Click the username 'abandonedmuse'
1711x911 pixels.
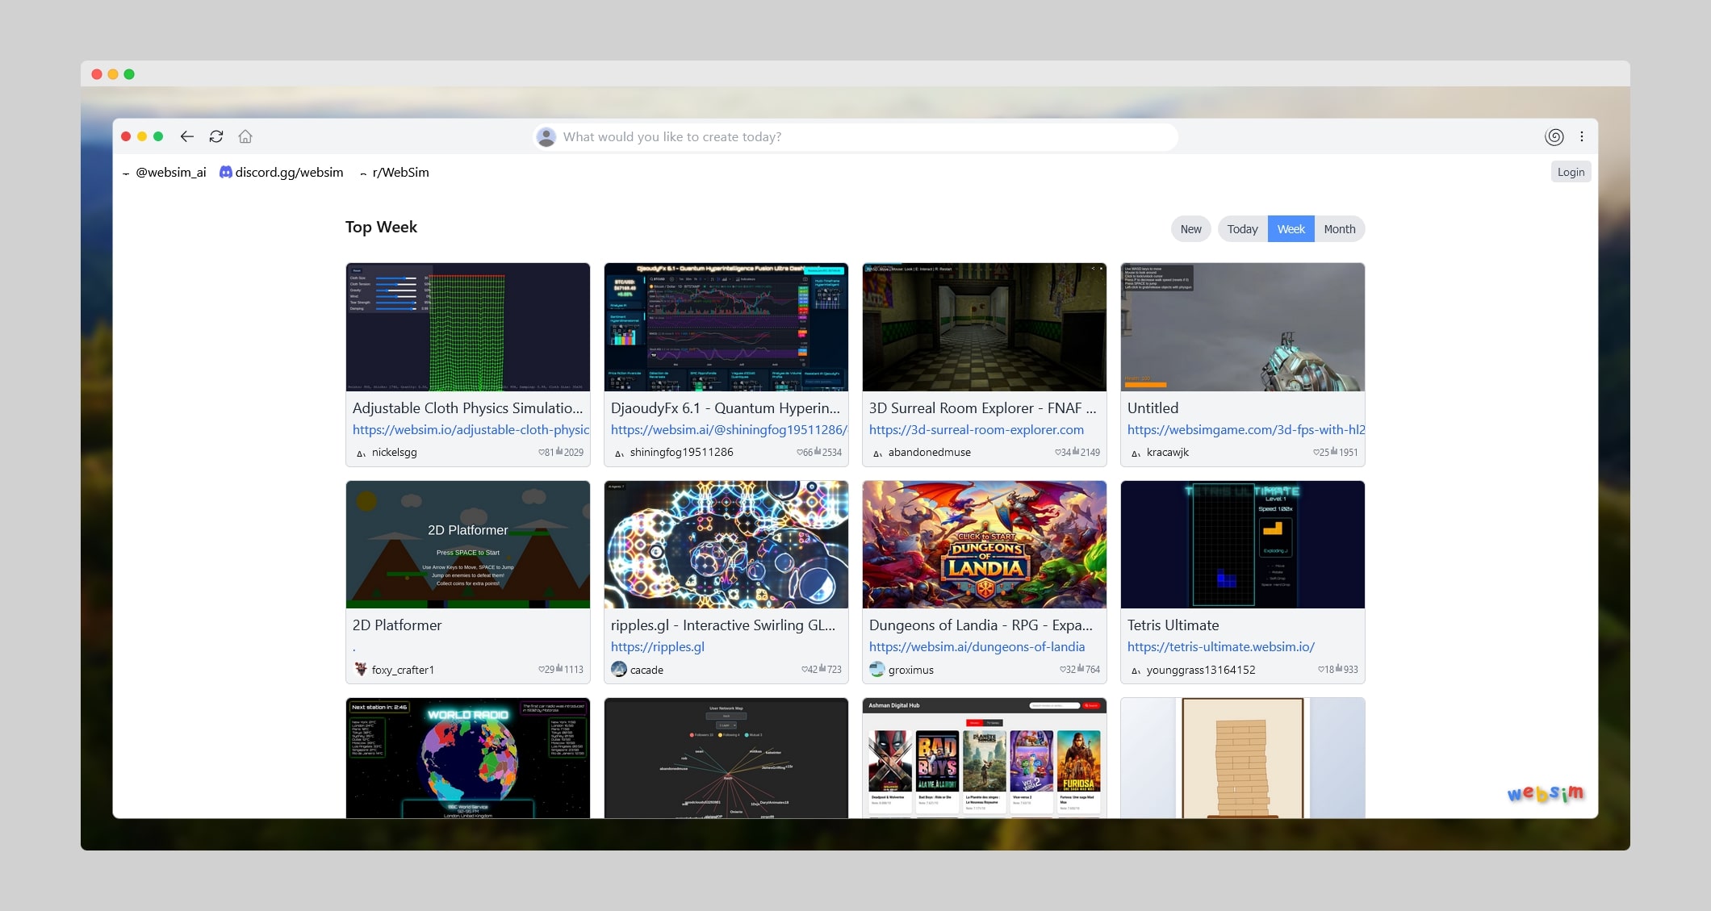(x=930, y=453)
